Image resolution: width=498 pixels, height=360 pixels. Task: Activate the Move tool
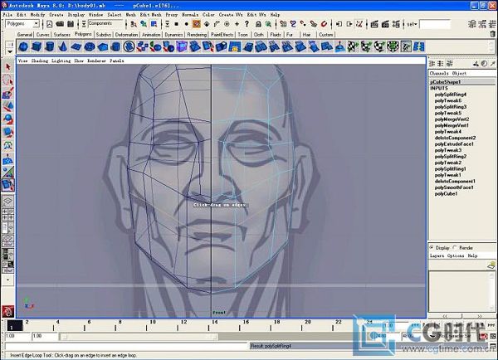[x=8, y=106]
